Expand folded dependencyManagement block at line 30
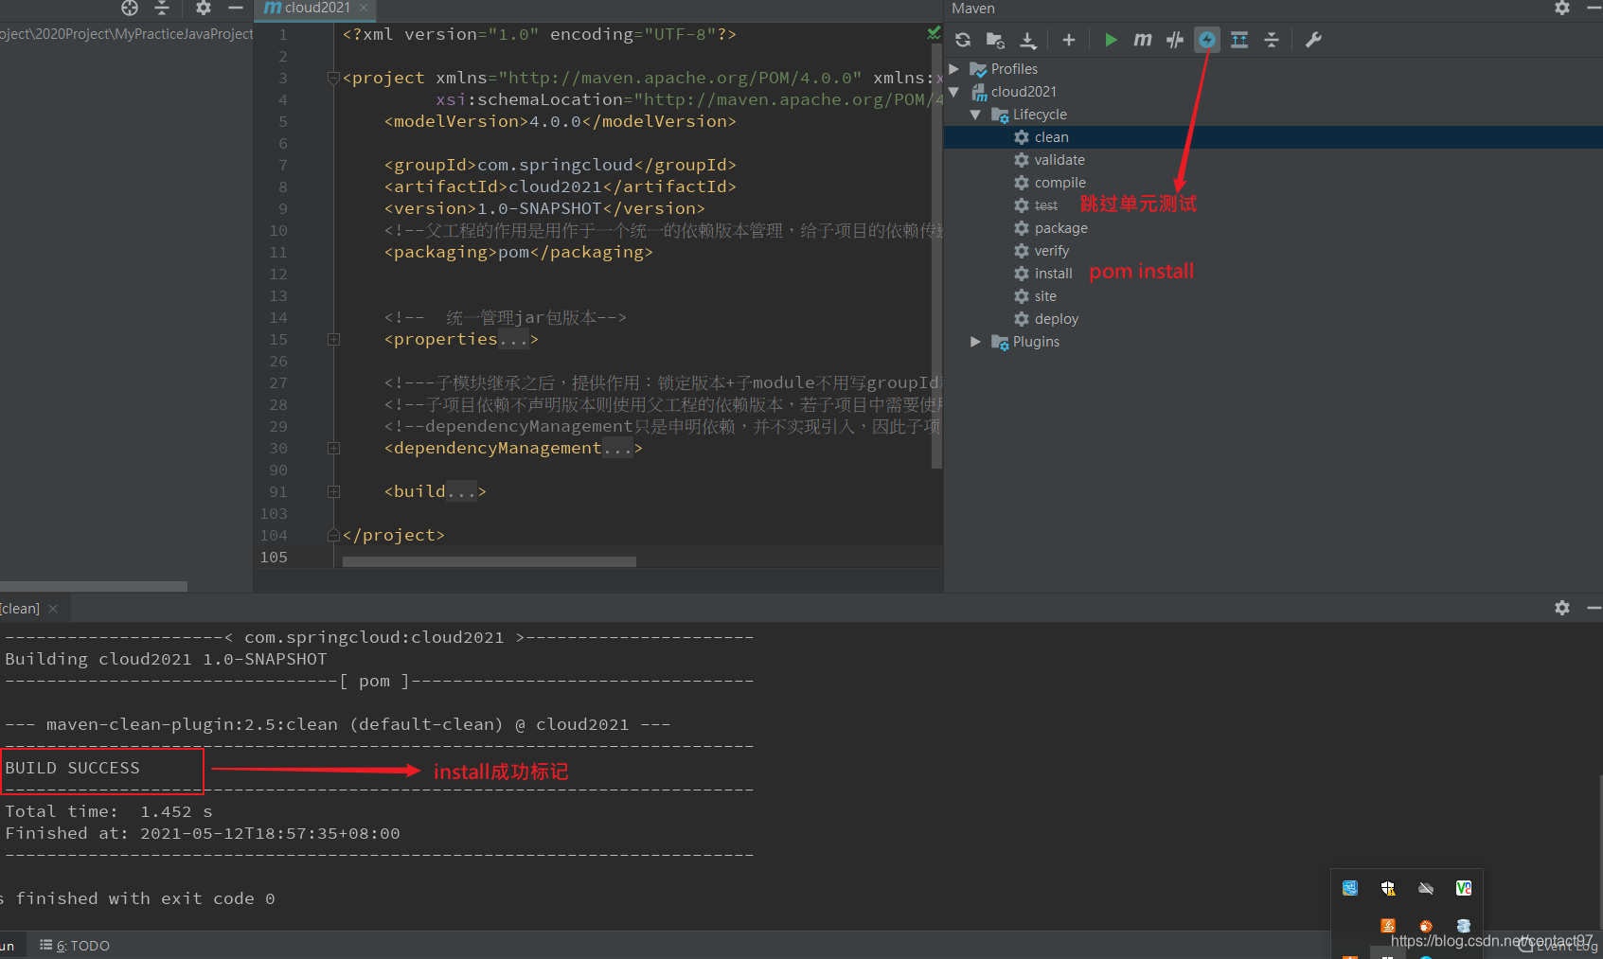Image resolution: width=1603 pixels, height=959 pixels. tap(333, 448)
